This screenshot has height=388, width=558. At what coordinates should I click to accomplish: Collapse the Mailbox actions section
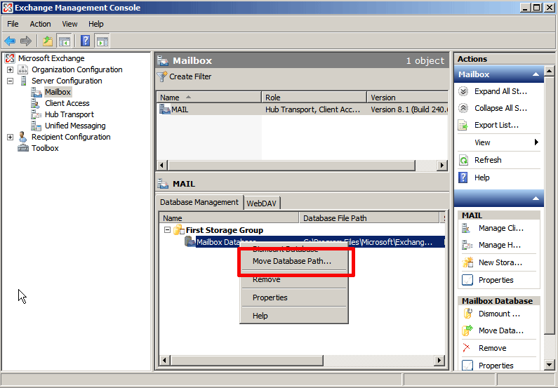tap(536, 74)
